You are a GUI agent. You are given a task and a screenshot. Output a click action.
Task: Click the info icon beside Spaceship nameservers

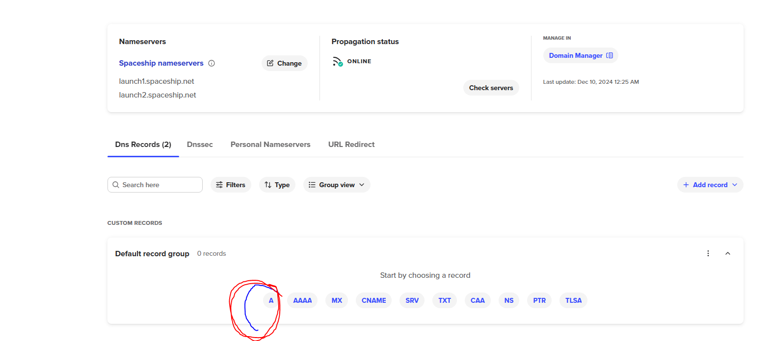[212, 63]
